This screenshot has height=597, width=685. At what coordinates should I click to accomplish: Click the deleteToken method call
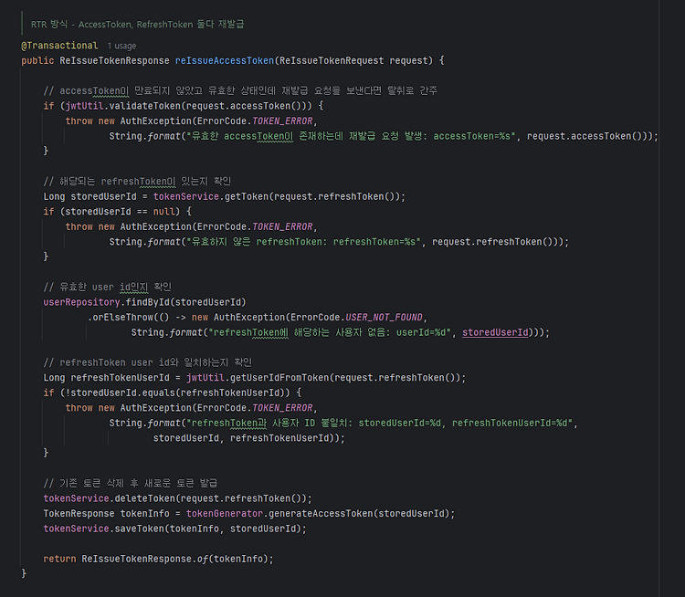point(144,498)
